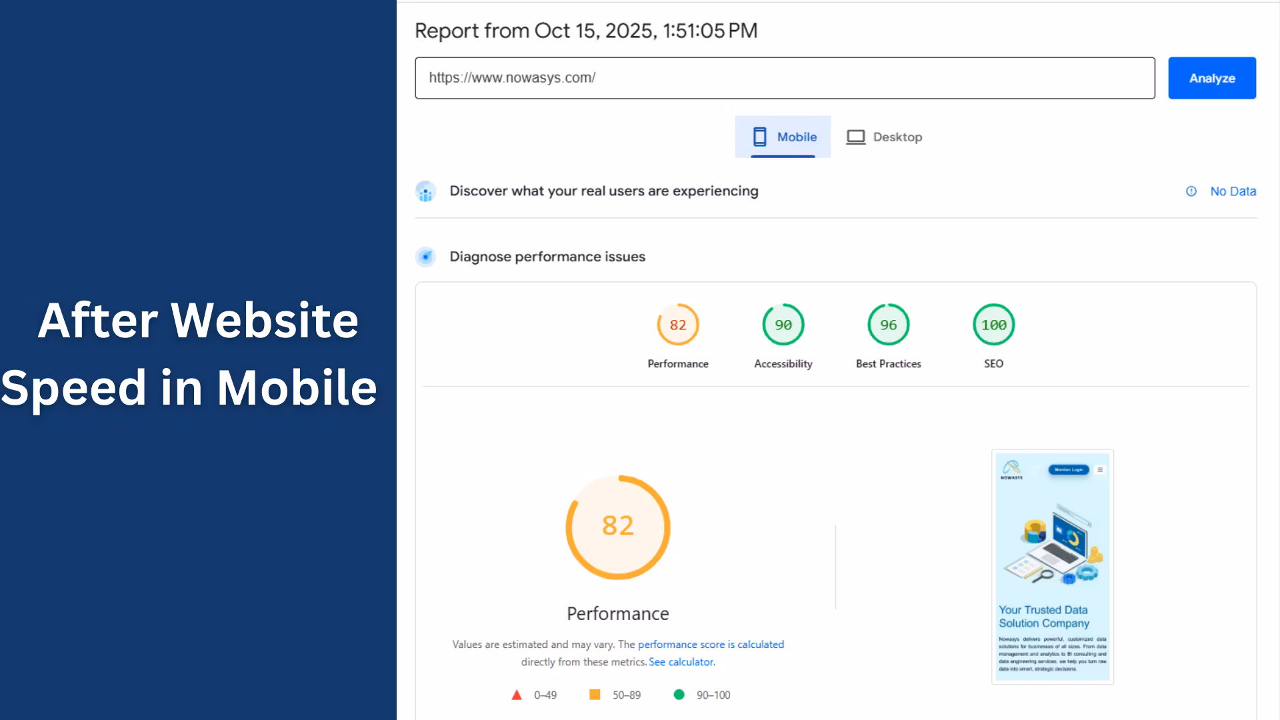The width and height of the screenshot is (1280, 720).
Task: Click the real users experience icon
Action: pos(425,191)
